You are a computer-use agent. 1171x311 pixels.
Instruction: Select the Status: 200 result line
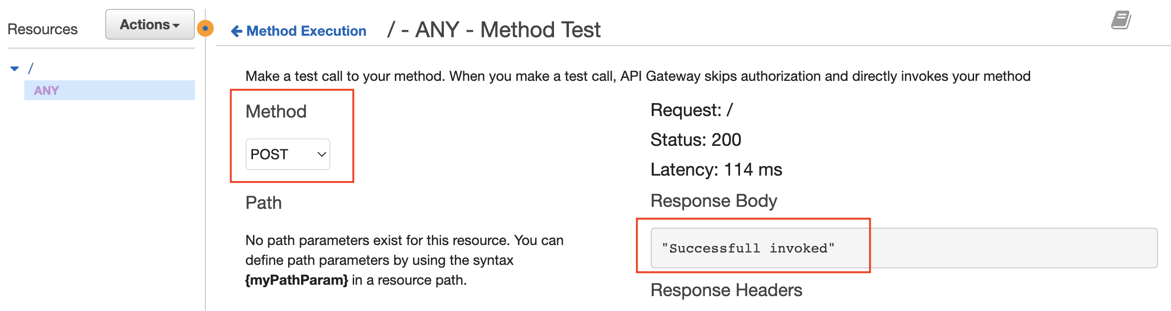(696, 139)
